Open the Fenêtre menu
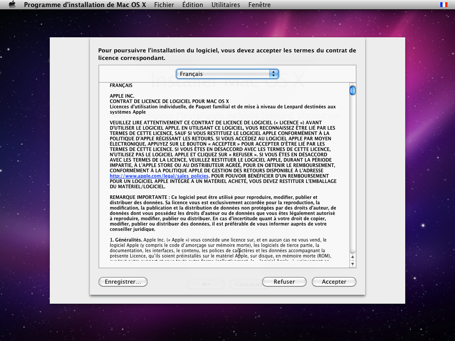The height and width of the screenshot is (341, 455). pyautogui.click(x=259, y=4)
